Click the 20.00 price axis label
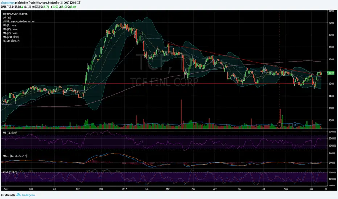This screenshot has height=199, width=338. (331, 23)
